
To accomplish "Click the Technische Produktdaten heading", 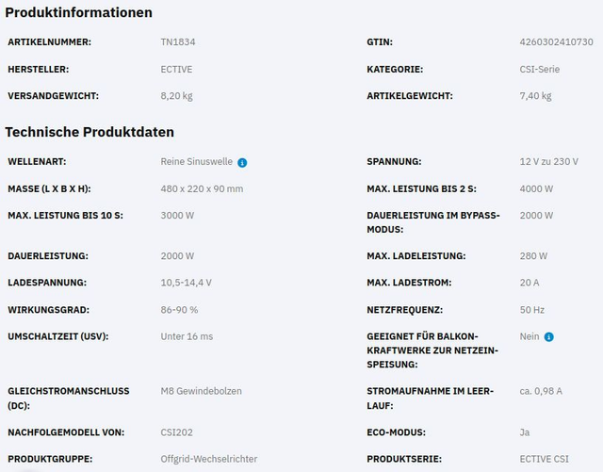I will 90,132.
